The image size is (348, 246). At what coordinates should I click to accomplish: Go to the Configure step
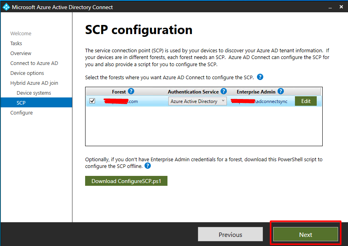tap(21, 113)
